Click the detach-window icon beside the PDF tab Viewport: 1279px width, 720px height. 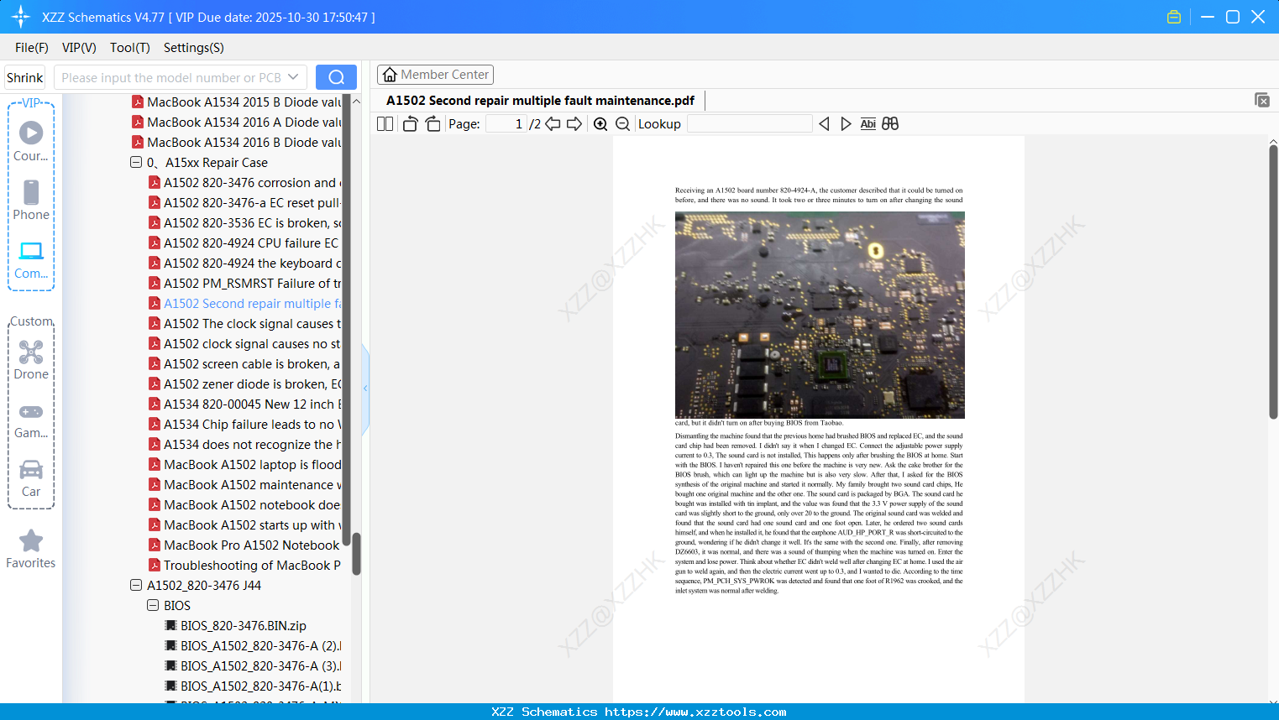[1261, 100]
